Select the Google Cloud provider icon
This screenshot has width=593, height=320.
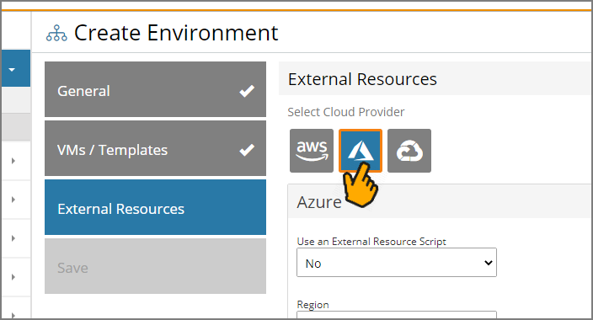pos(409,151)
